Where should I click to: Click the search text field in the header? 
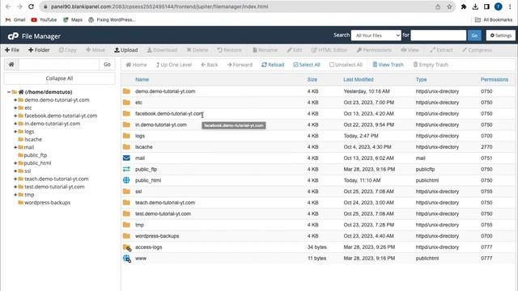click(438, 36)
